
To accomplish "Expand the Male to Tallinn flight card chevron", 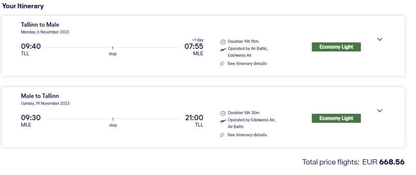I will click(380, 111).
